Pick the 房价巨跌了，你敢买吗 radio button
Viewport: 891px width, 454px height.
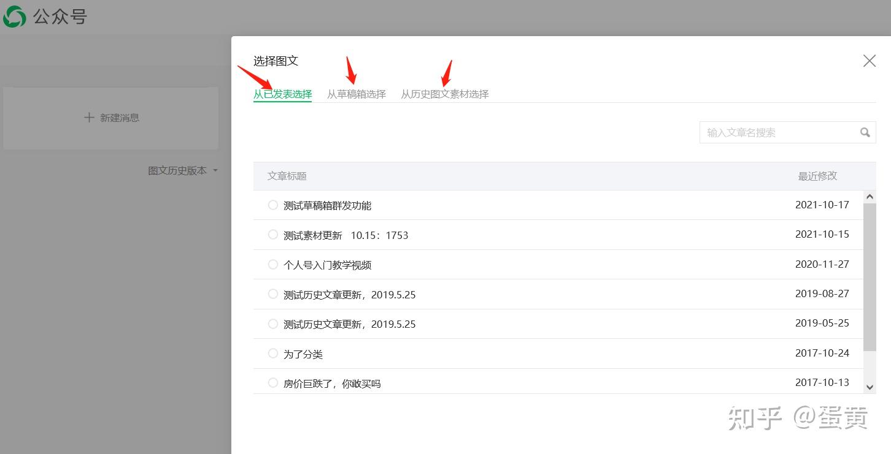point(273,383)
